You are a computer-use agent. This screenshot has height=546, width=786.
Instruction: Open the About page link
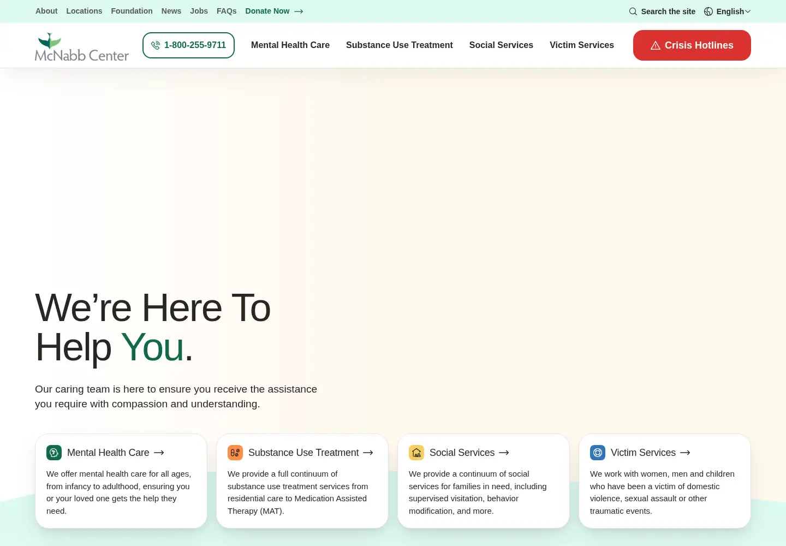coord(46,11)
